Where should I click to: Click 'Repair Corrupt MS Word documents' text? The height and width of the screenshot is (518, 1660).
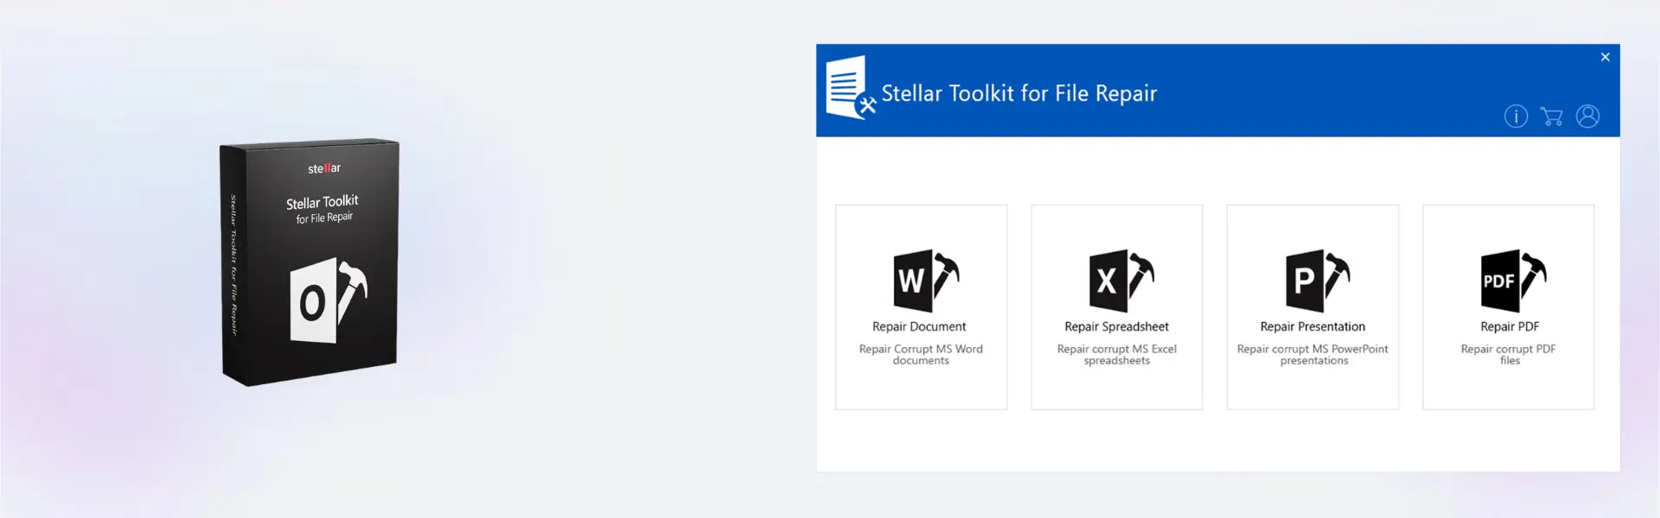(921, 355)
